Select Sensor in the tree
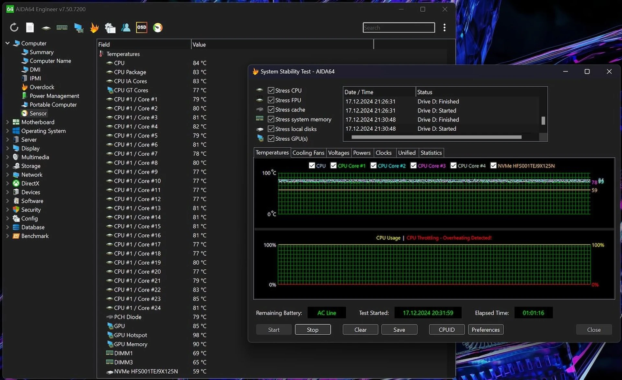 coord(38,113)
